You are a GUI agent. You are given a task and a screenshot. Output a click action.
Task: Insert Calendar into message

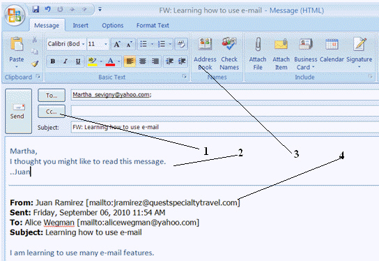point(332,50)
